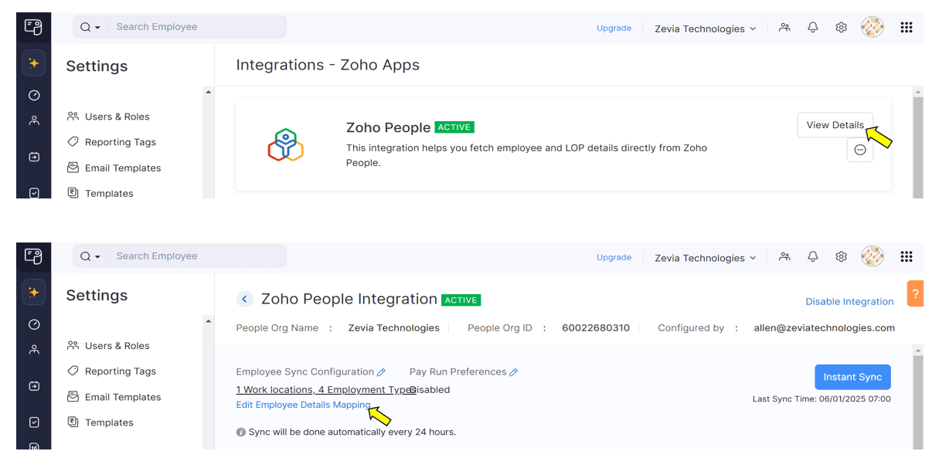Click the Instant Sync button
Image resolution: width=946 pixels, height=468 pixels.
[x=852, y=377]
